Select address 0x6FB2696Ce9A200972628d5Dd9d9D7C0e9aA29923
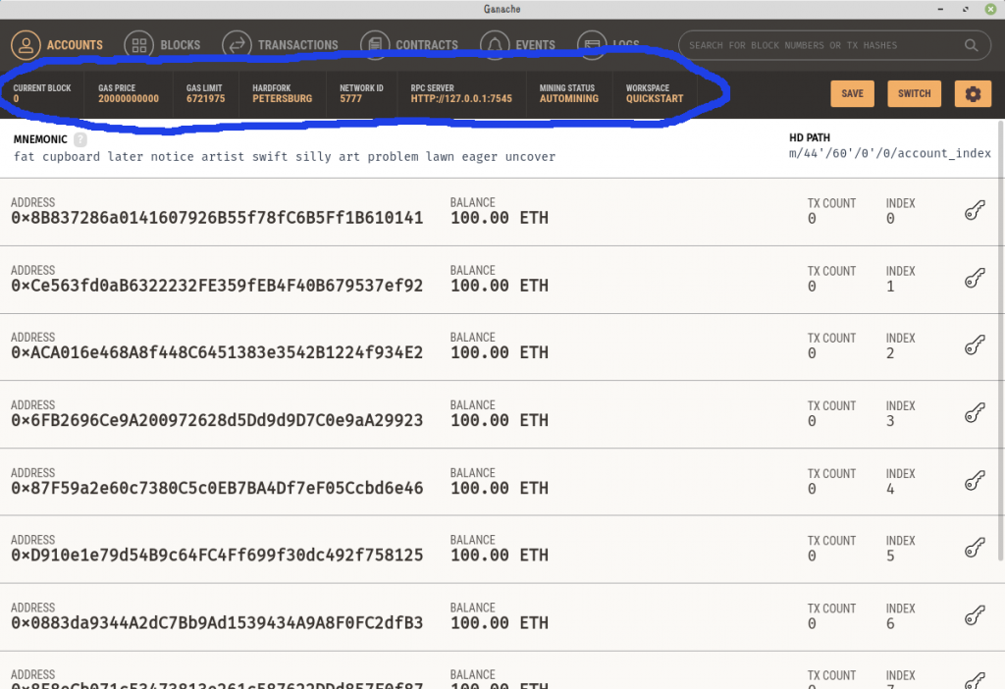Viewport: 1005px width, 689px height. (217, 420)
